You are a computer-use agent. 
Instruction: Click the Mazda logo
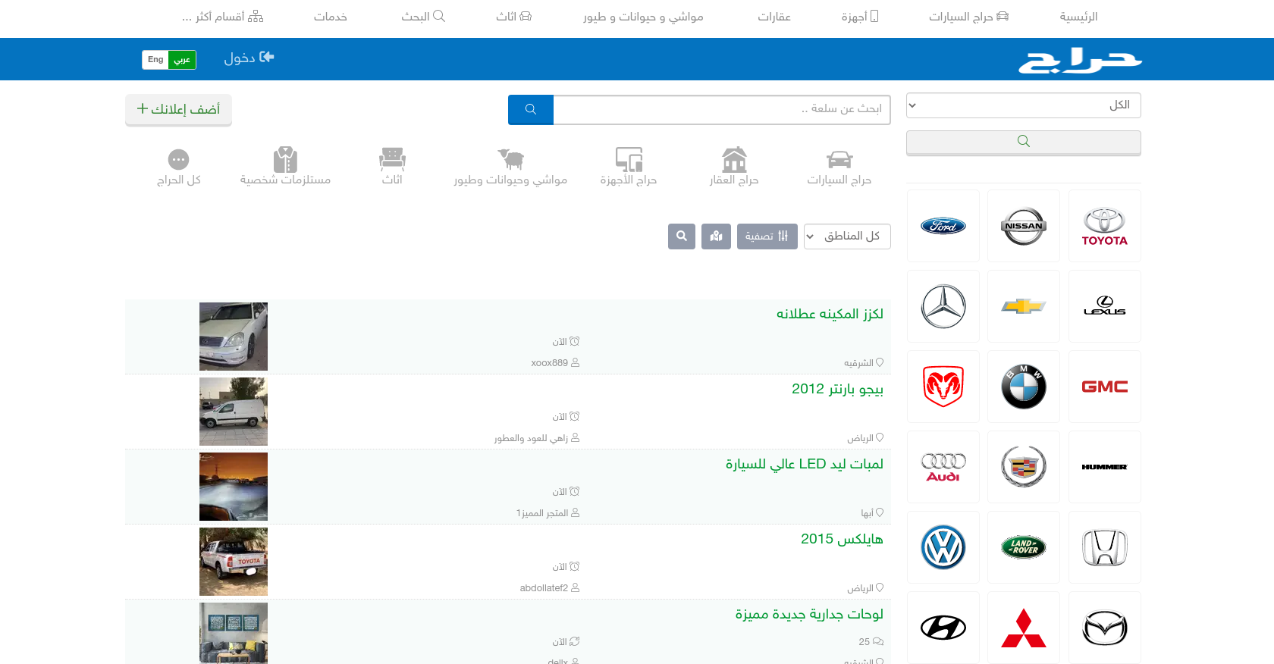tap(1104, 628)
